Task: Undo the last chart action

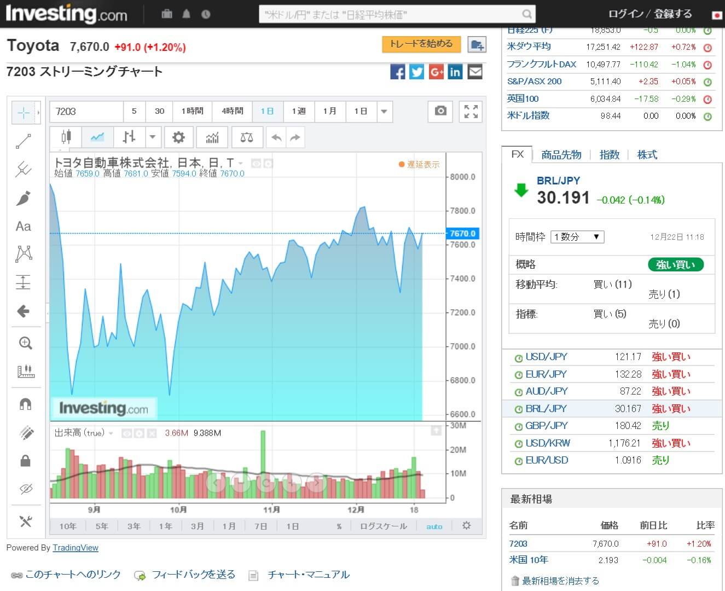Action: click(276, 137)
